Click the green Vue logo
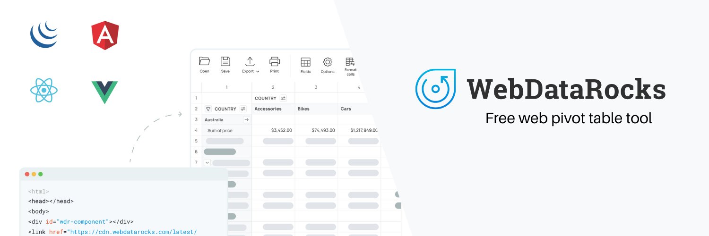709x236 pixels. click(x=104, y=92)
